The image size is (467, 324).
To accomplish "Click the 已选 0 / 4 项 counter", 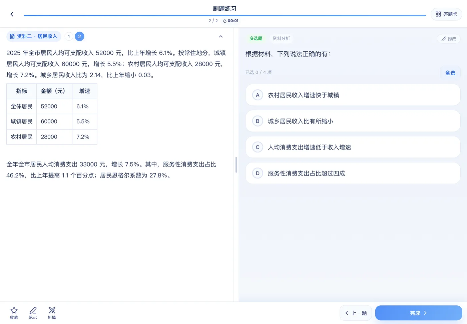I will pyautogui.click(x=259, y=72).
